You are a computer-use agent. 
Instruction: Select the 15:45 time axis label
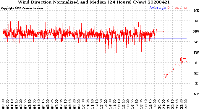[x=124, y=104]
